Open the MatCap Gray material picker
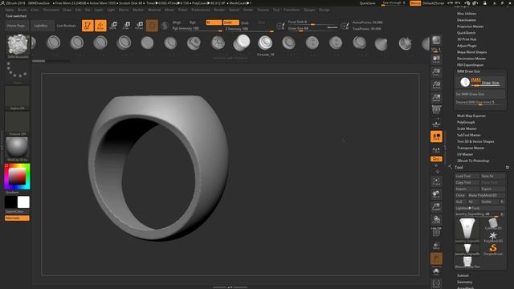Image resolution: width=514 pixels, height=289 pixels. pyautogui.click(x=17, y=148)
